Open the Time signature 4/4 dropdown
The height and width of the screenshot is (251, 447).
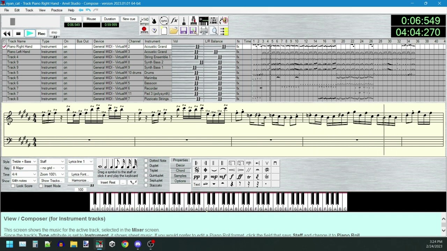pos(24,174)
